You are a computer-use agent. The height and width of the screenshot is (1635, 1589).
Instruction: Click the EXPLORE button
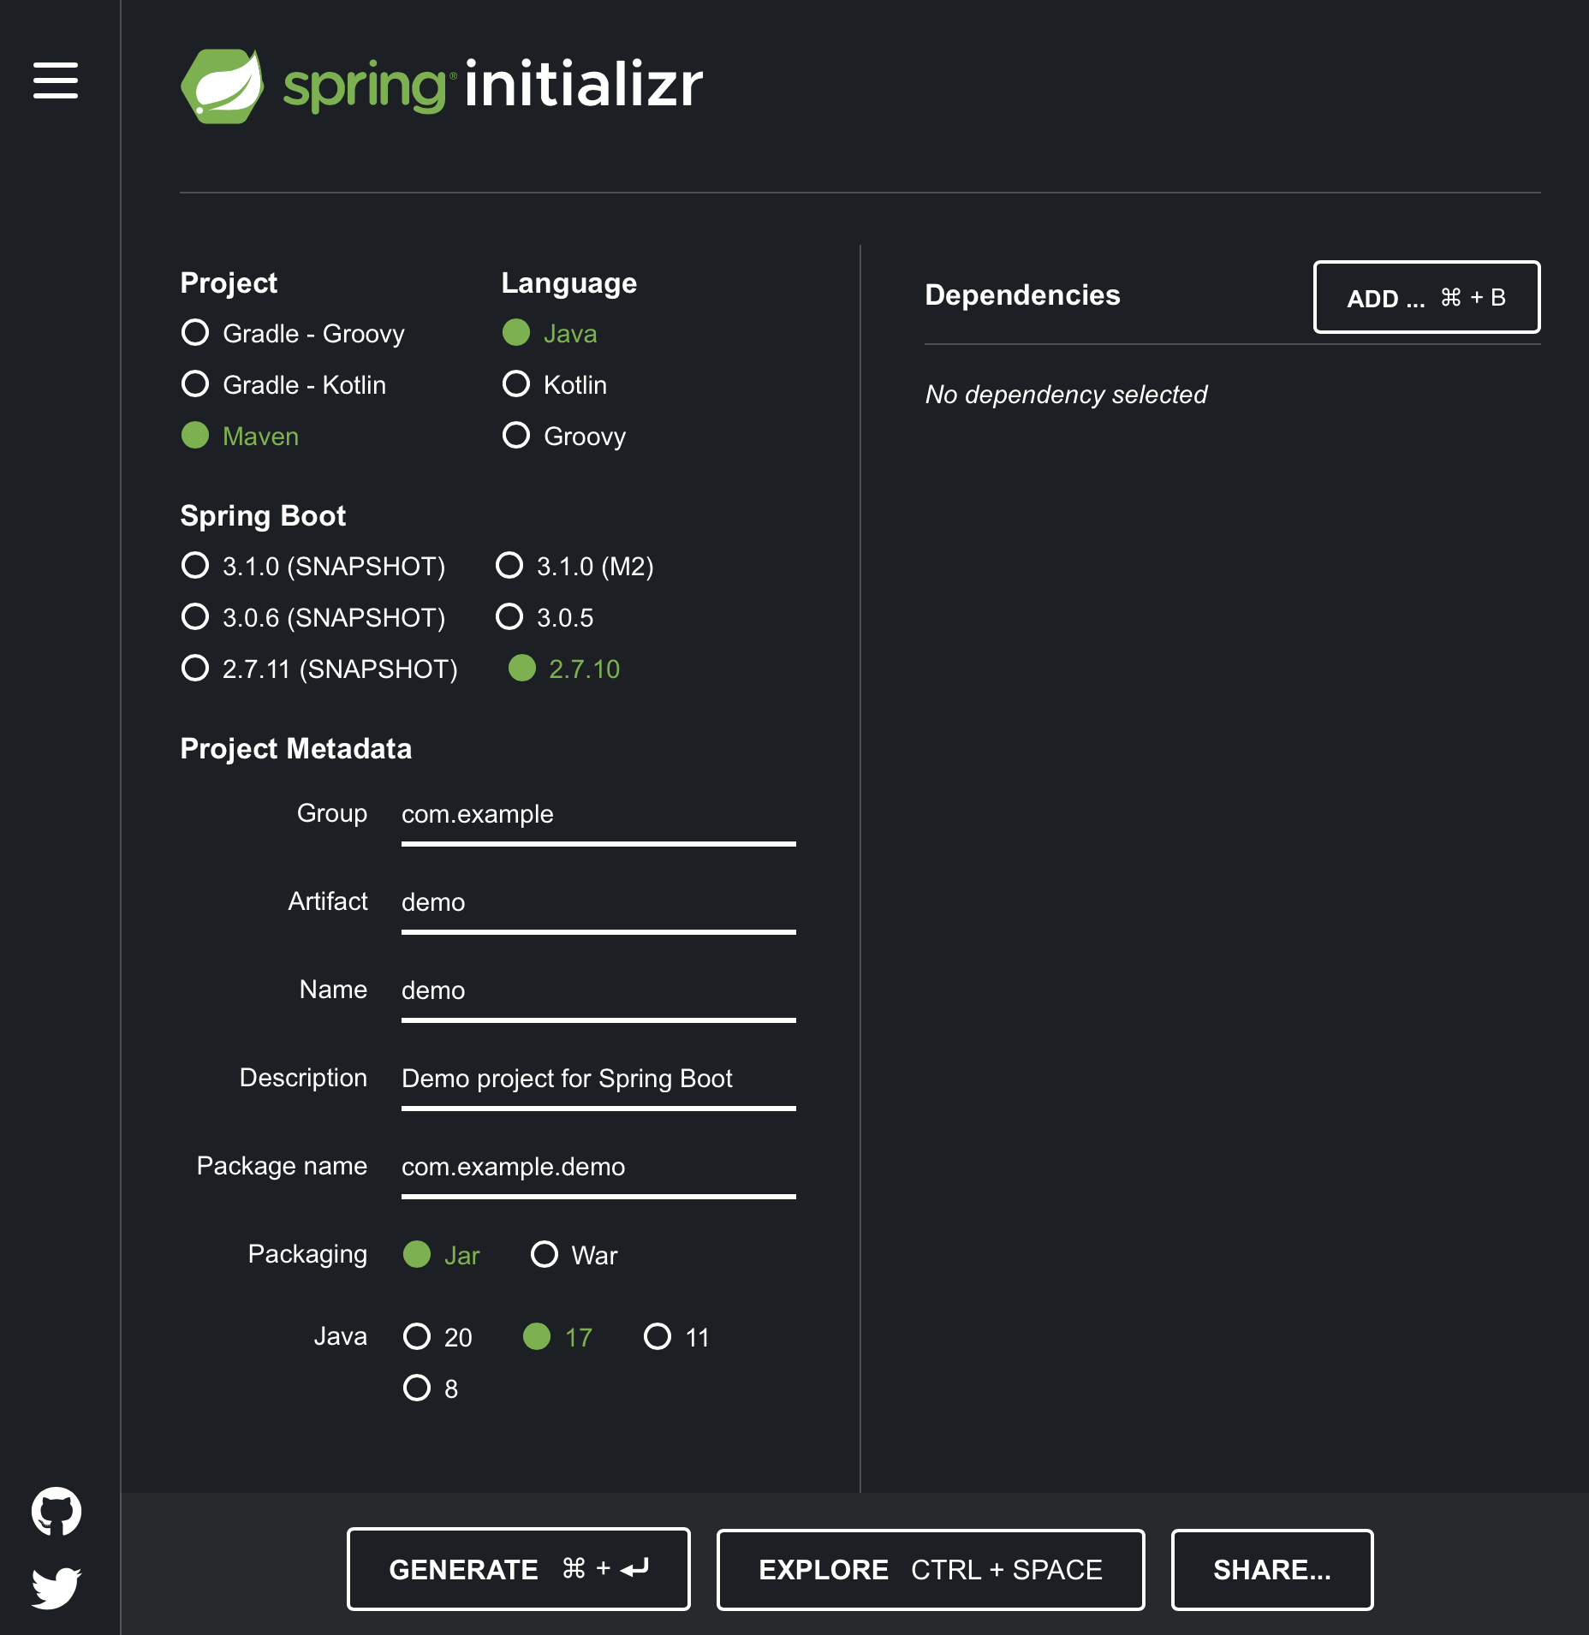coord(931,1569)
